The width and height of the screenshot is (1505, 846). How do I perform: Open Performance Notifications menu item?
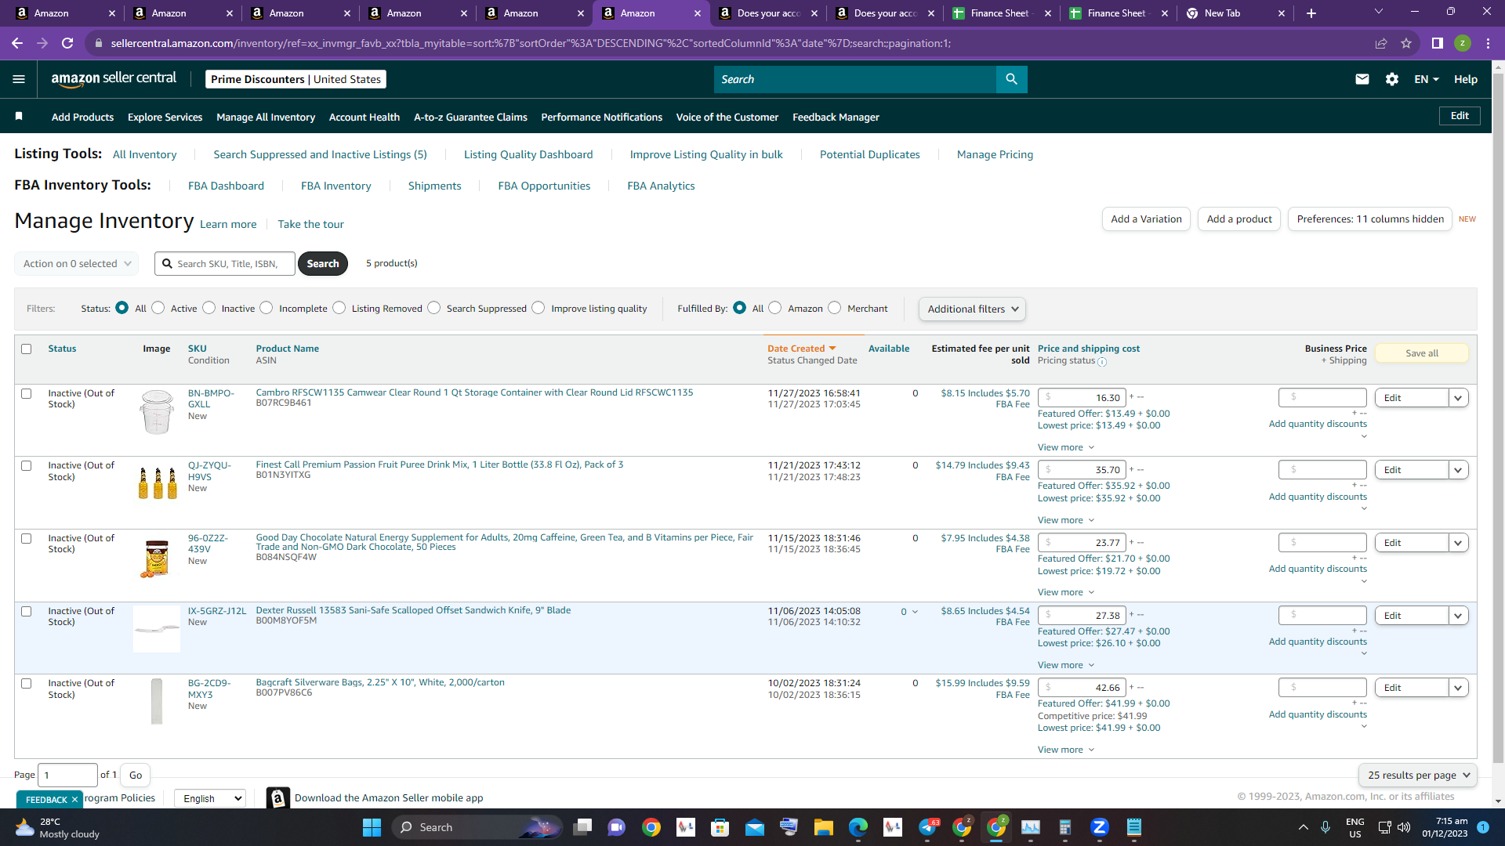[x=602, y=117]
